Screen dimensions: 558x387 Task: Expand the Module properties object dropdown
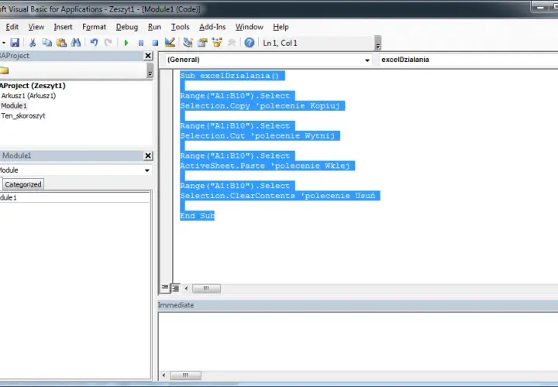146,170
